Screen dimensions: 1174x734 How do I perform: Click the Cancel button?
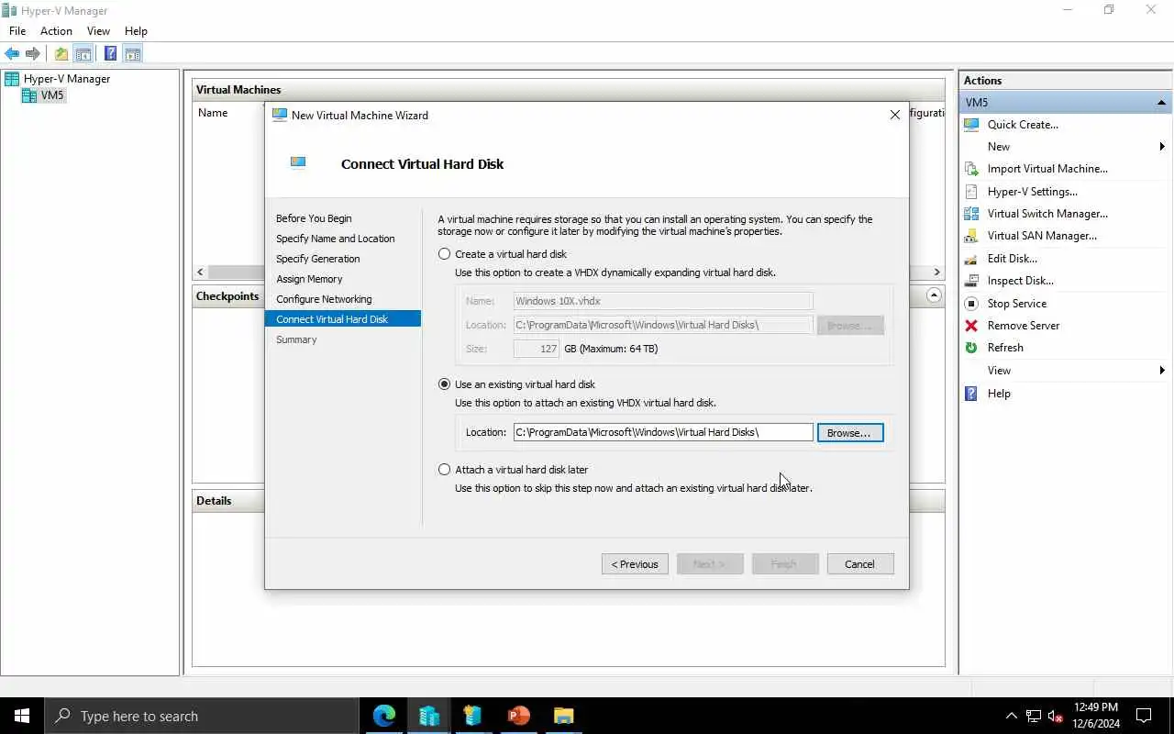pos(859,564)
